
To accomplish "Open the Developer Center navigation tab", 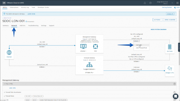I will tap(43, 7).
